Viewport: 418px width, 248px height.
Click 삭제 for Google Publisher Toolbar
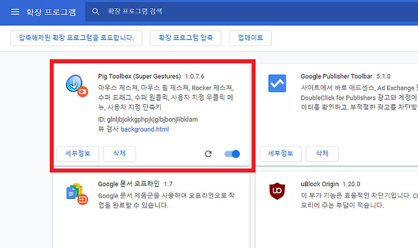click(x=322, y=154)
